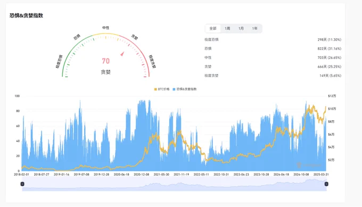
Task: Toggle the BTC价格 legend series
Action: coord(162,89)
